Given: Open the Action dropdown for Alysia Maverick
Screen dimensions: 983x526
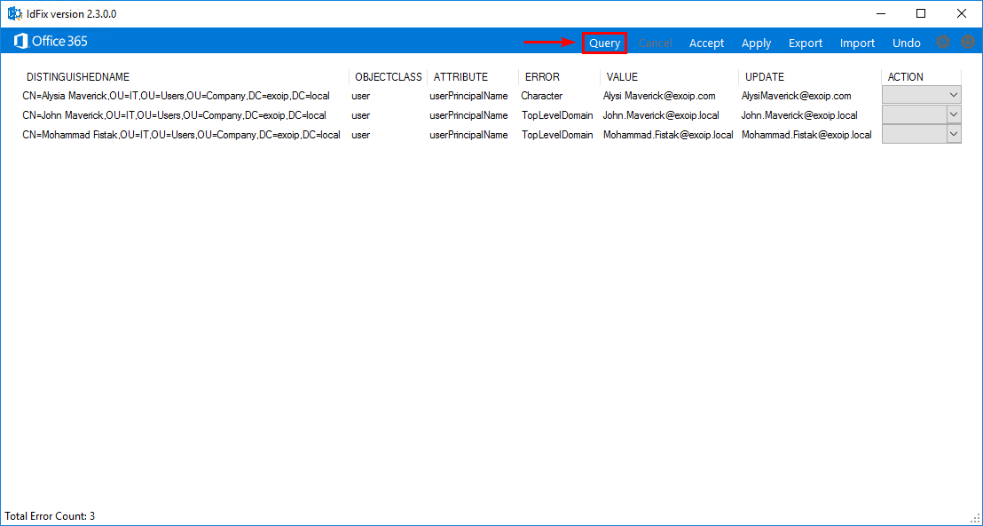Looking at the screenshot, I should tap(955, 95).
